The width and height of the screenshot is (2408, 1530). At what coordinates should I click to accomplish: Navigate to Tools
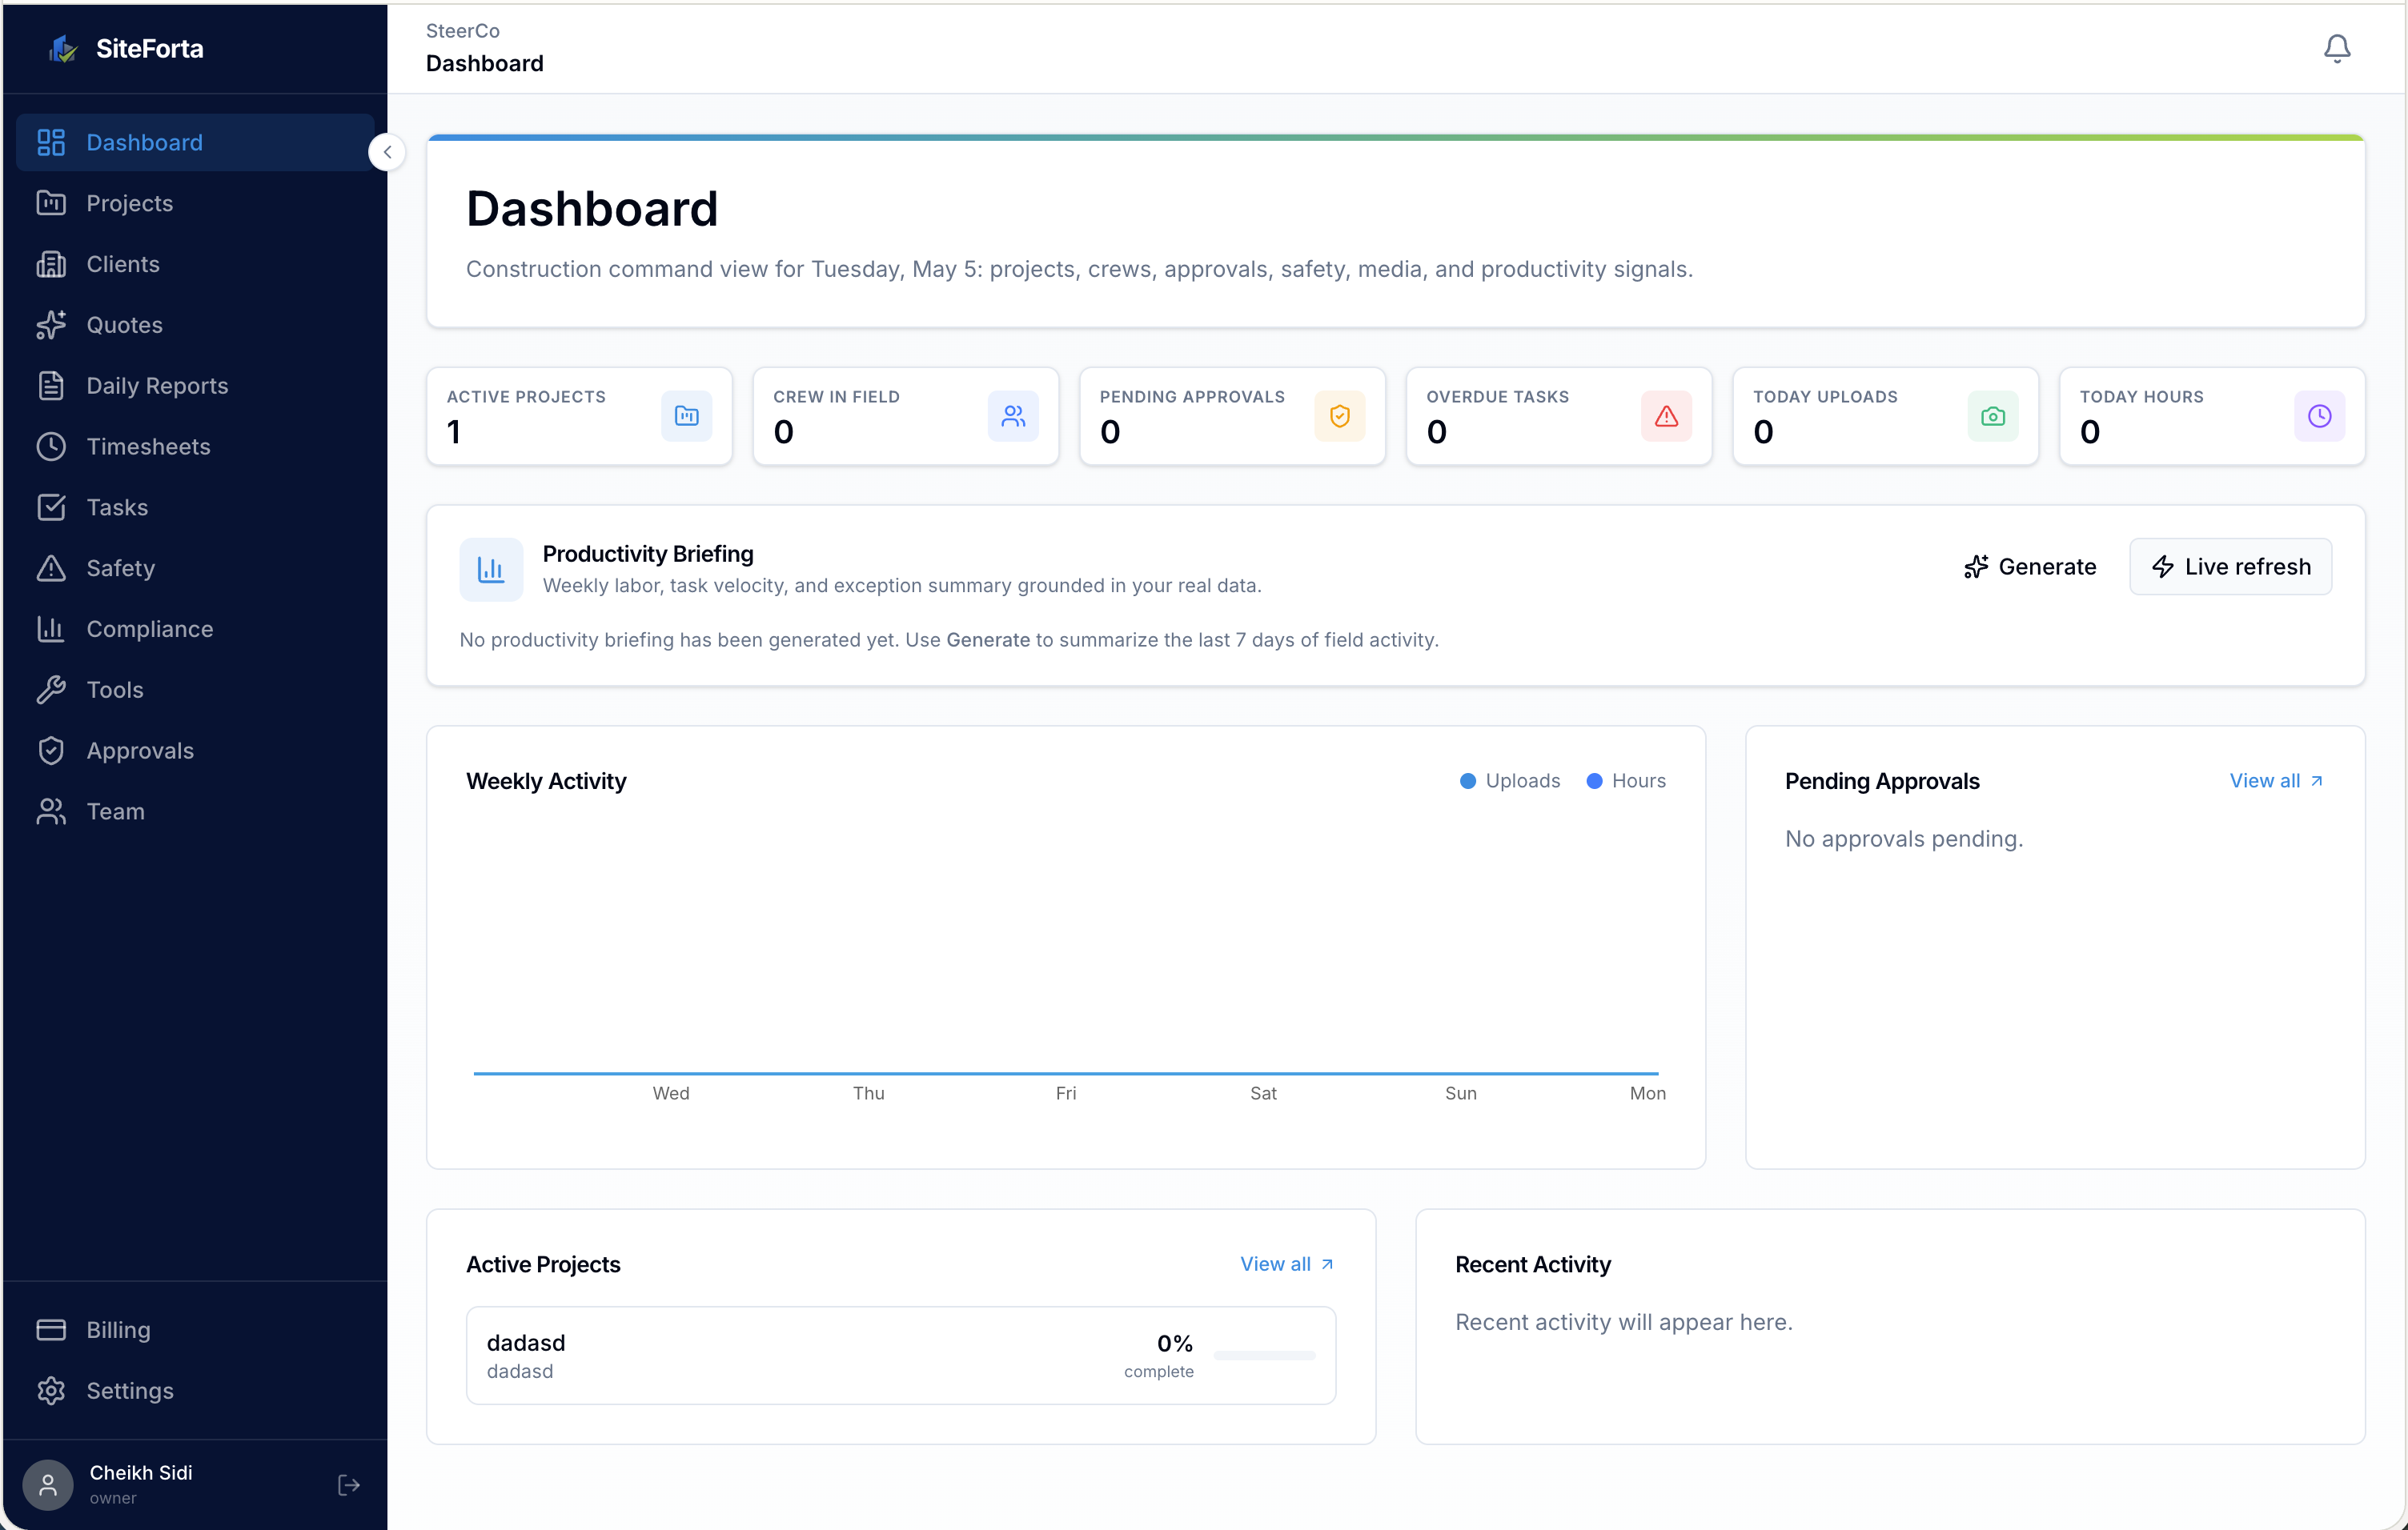(x=195, y=690)
